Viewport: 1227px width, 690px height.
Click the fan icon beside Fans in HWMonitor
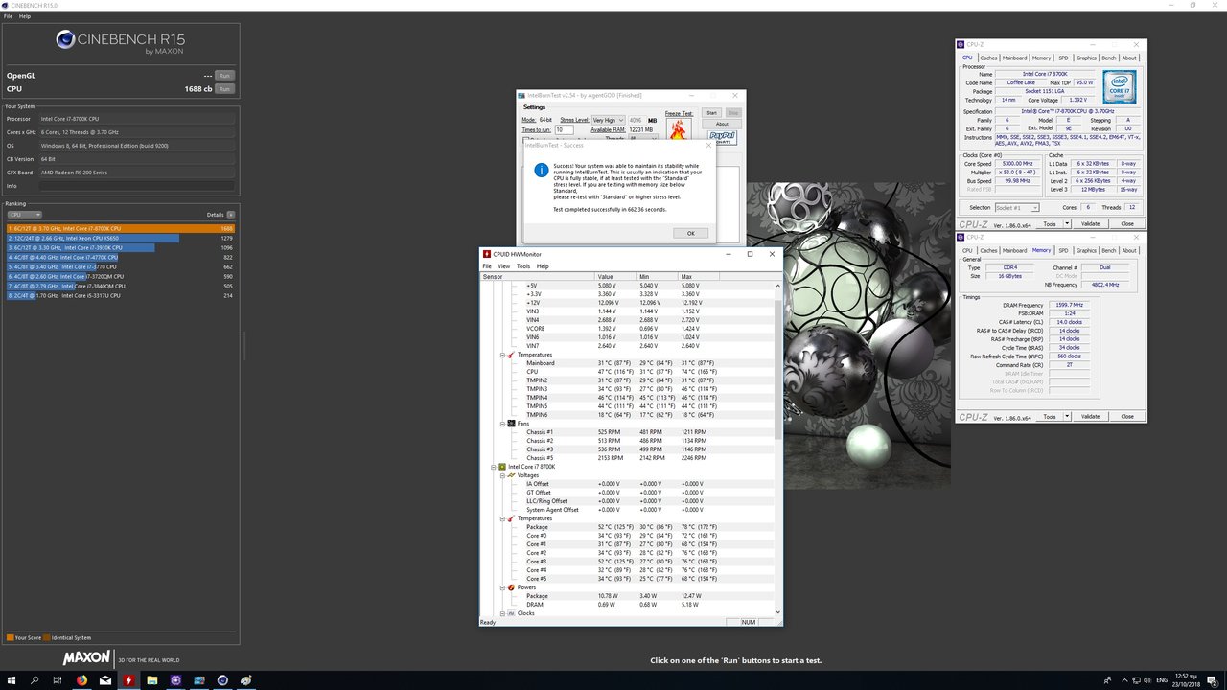(512, 424)
